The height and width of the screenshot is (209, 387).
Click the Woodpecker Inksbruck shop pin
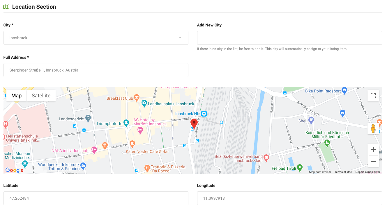tap(83, 166)
